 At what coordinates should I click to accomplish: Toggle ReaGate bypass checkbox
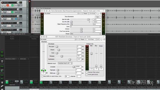[104, 39]
